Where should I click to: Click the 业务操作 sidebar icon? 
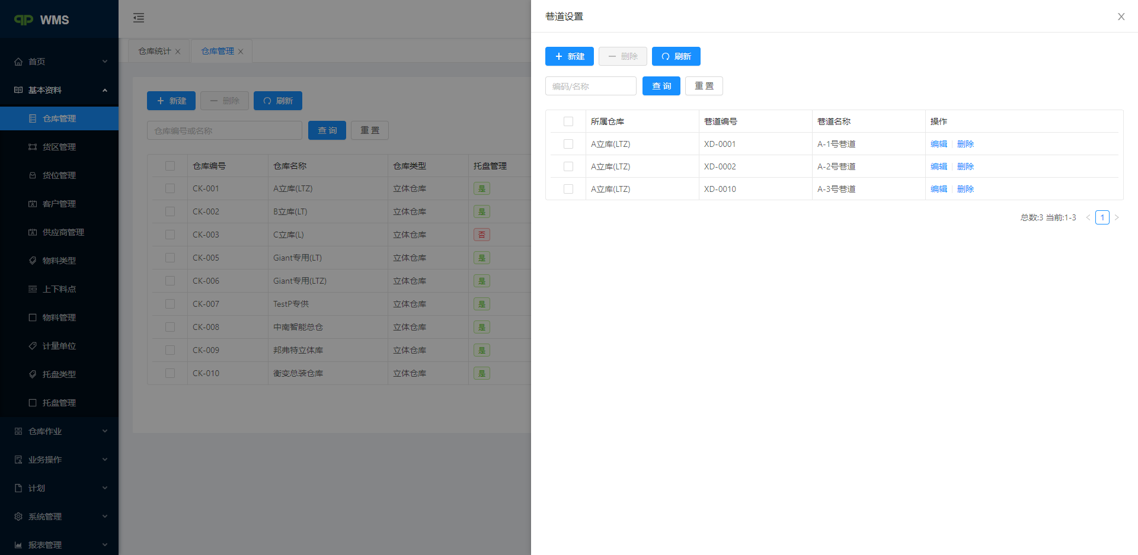pyautogui.click(x=18, y=460)
